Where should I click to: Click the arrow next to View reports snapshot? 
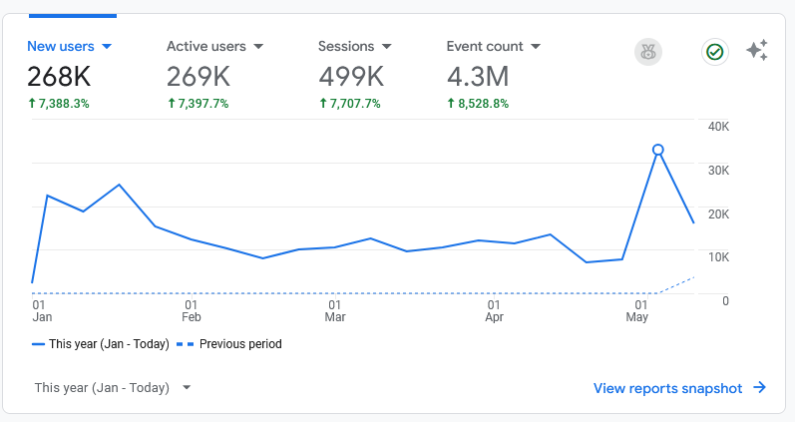click(x=759, y=388)
